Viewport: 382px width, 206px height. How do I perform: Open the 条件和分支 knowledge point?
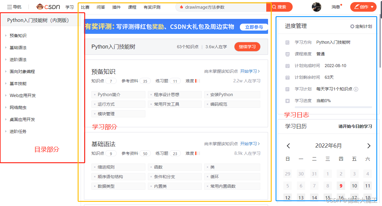pyautogui.click(x=175, y=177)
